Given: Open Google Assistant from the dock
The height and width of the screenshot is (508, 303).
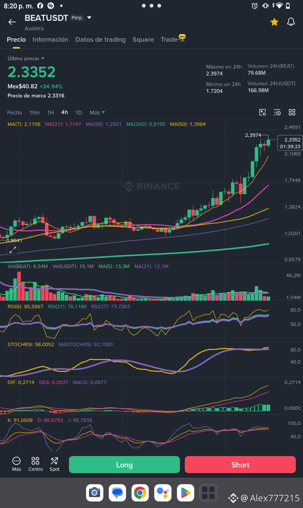Looking at the screenshot, I should click(163, 493).
